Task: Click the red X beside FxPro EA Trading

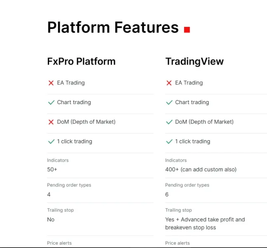Action: (51, 83)
